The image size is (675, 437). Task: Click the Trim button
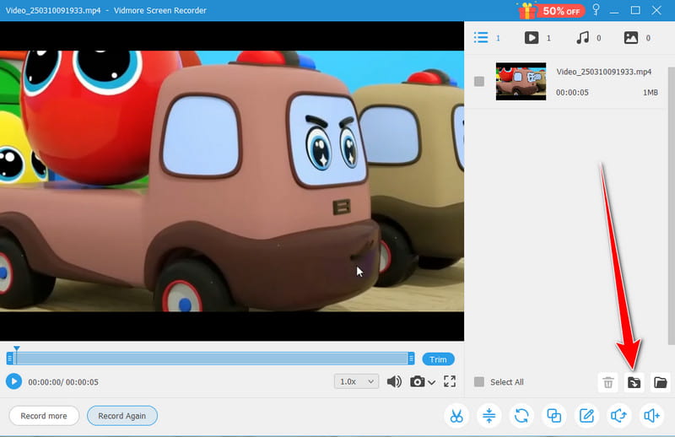438,359
